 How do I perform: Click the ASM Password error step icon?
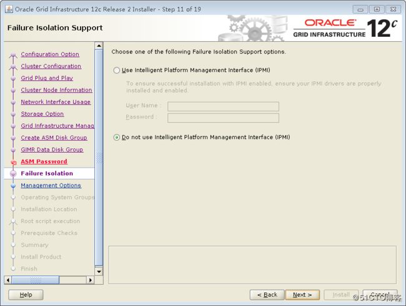point(14,162)
